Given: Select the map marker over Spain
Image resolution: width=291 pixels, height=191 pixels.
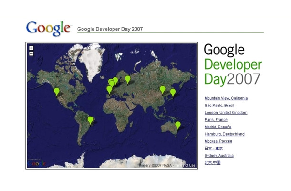Looking at the screenshot, I should 109,91.
